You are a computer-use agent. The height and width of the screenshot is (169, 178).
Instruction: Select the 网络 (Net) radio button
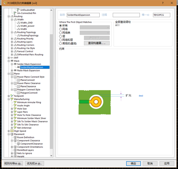(x=60, y=29)
